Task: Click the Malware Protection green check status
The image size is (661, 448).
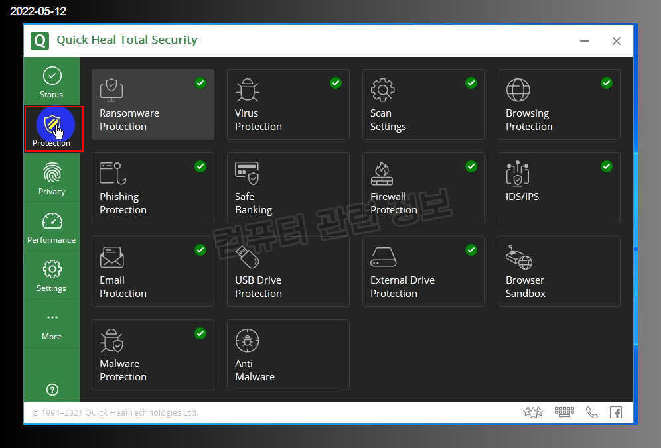Action: [200, 333]
